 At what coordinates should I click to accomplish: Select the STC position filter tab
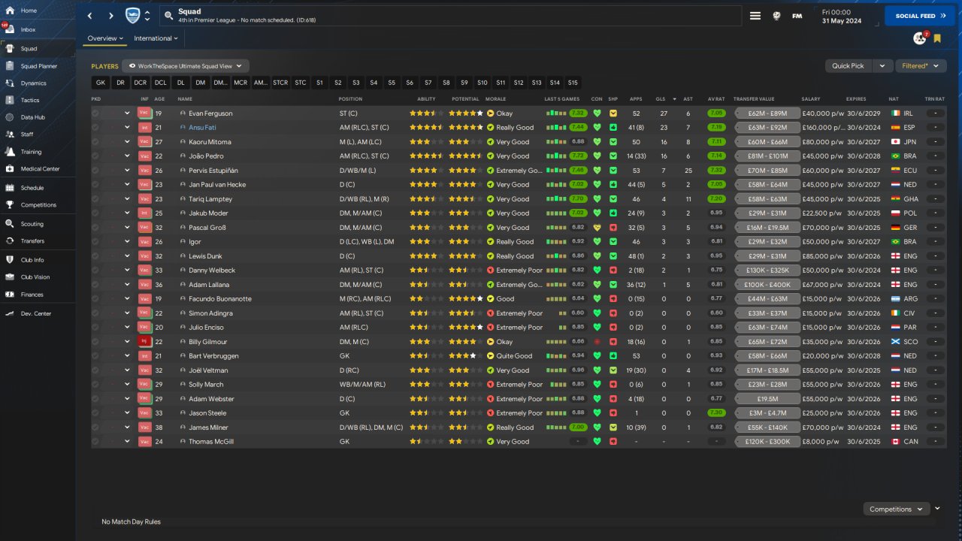click(301, 83)
